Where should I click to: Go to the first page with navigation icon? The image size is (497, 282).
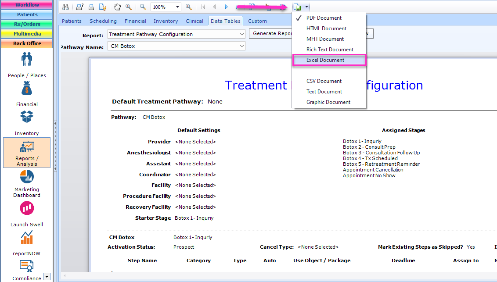tap(203, 7)
